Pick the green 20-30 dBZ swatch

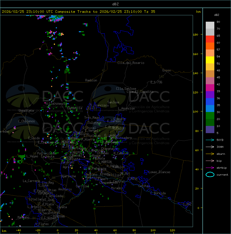click(210, 116)
